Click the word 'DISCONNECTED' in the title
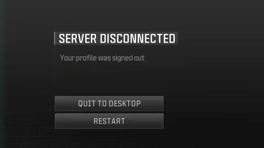 tap(138, 39)
